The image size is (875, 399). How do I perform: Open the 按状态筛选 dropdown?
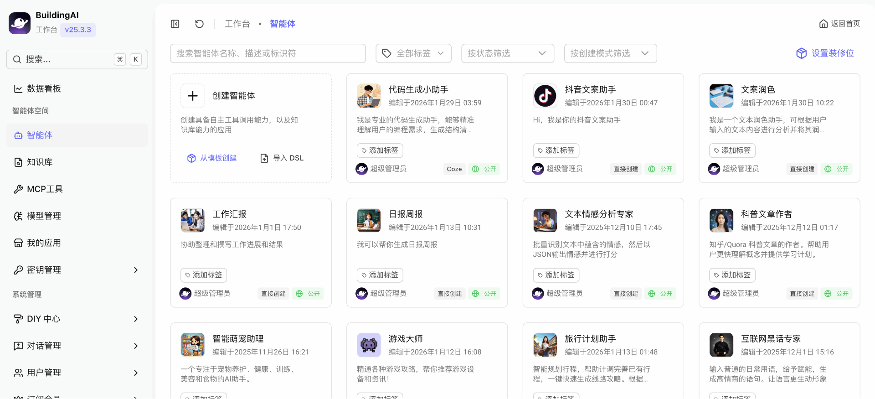click(x=508, y=53)
